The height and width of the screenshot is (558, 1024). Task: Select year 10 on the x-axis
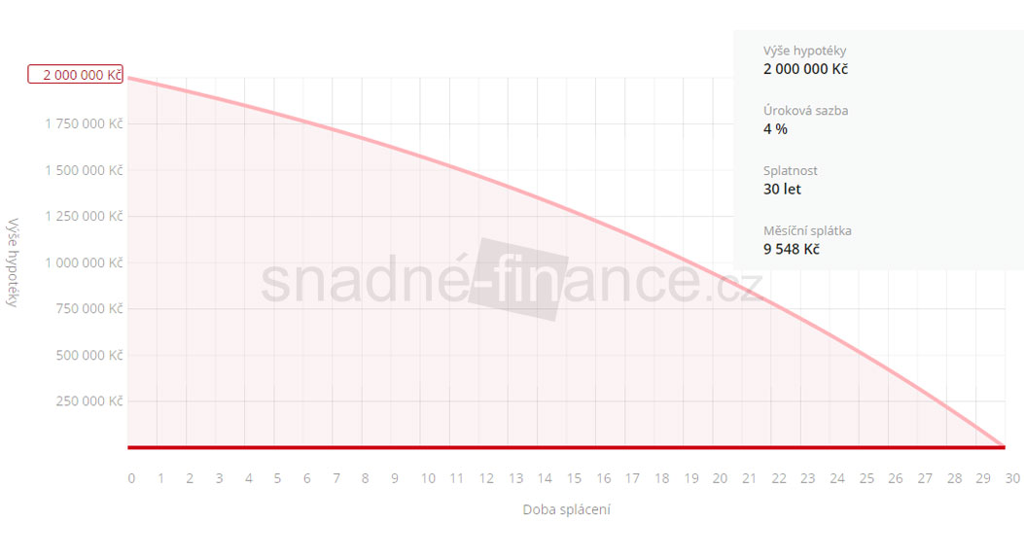pos(428,478)
